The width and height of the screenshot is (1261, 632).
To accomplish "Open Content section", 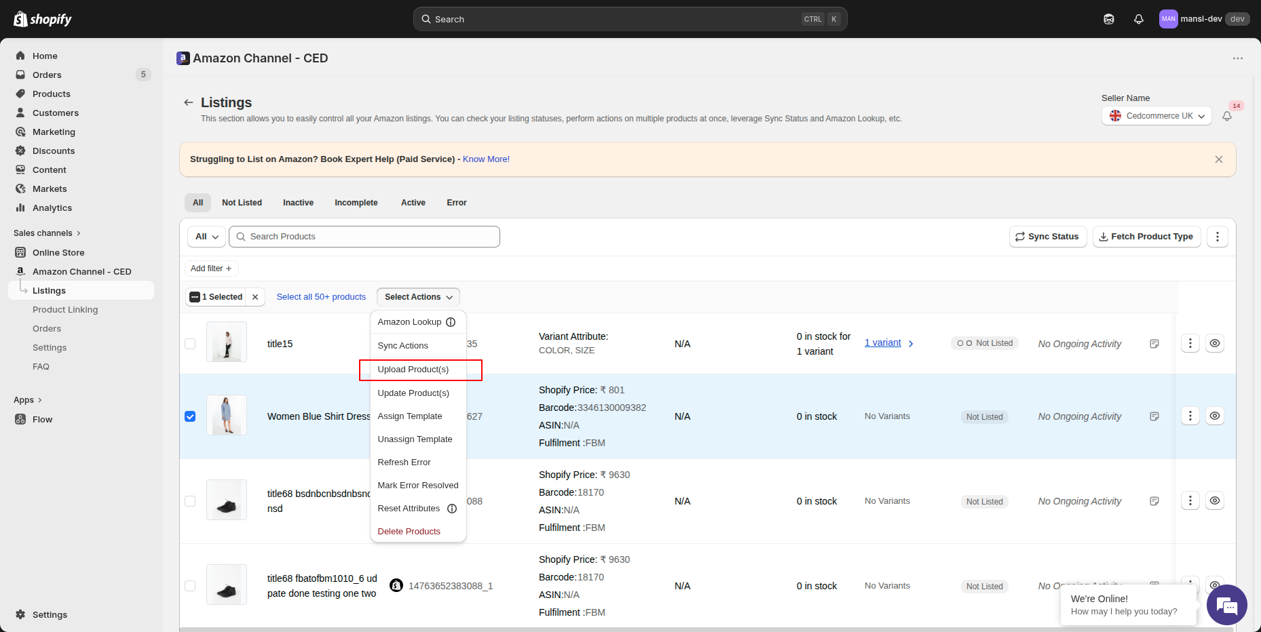I will coord(50,170).
